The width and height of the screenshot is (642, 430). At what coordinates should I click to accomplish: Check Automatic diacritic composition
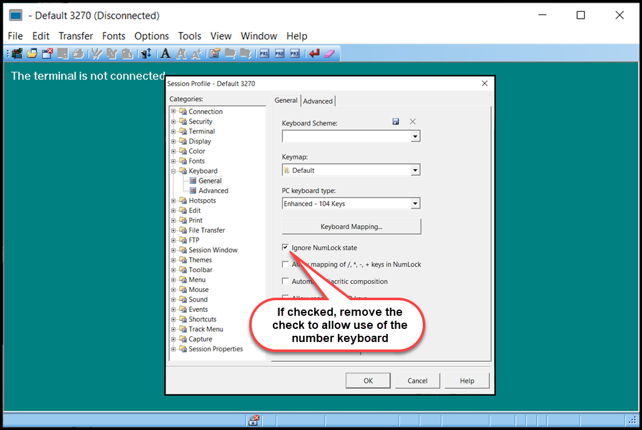(x=285, y=281)
